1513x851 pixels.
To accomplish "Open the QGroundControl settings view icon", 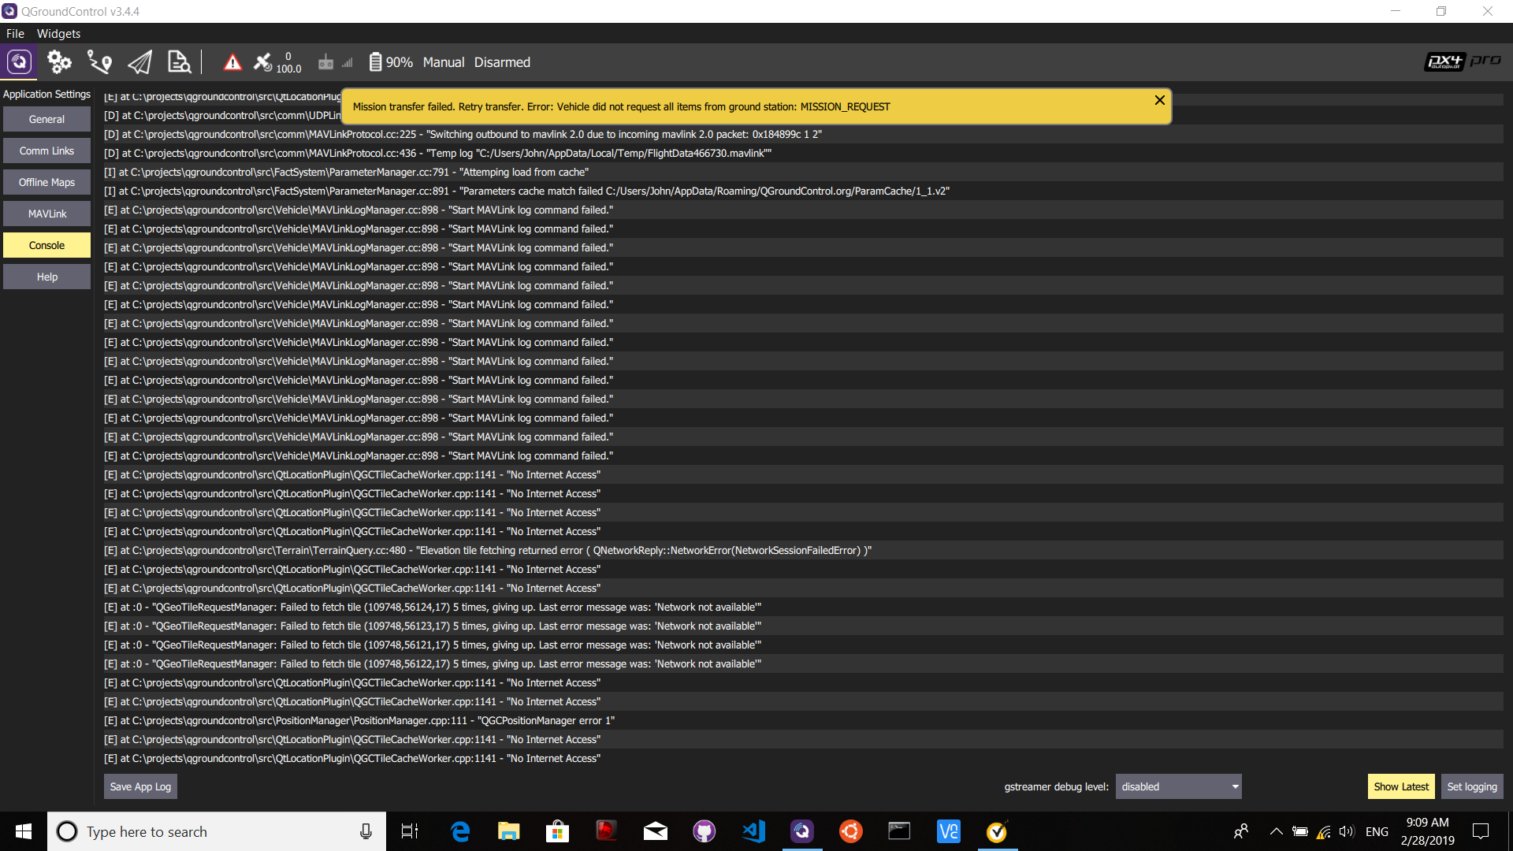I will (x=18, y=61).
